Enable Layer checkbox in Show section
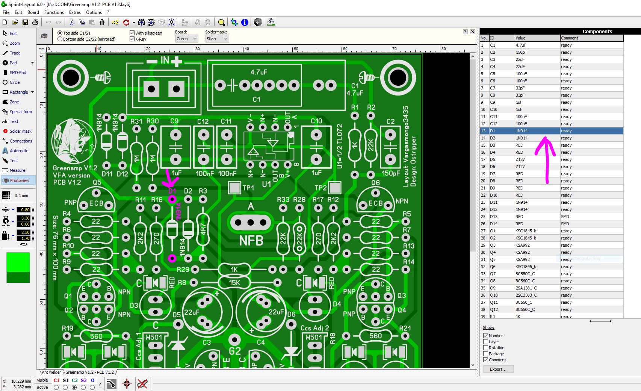 tap(485, 342)
